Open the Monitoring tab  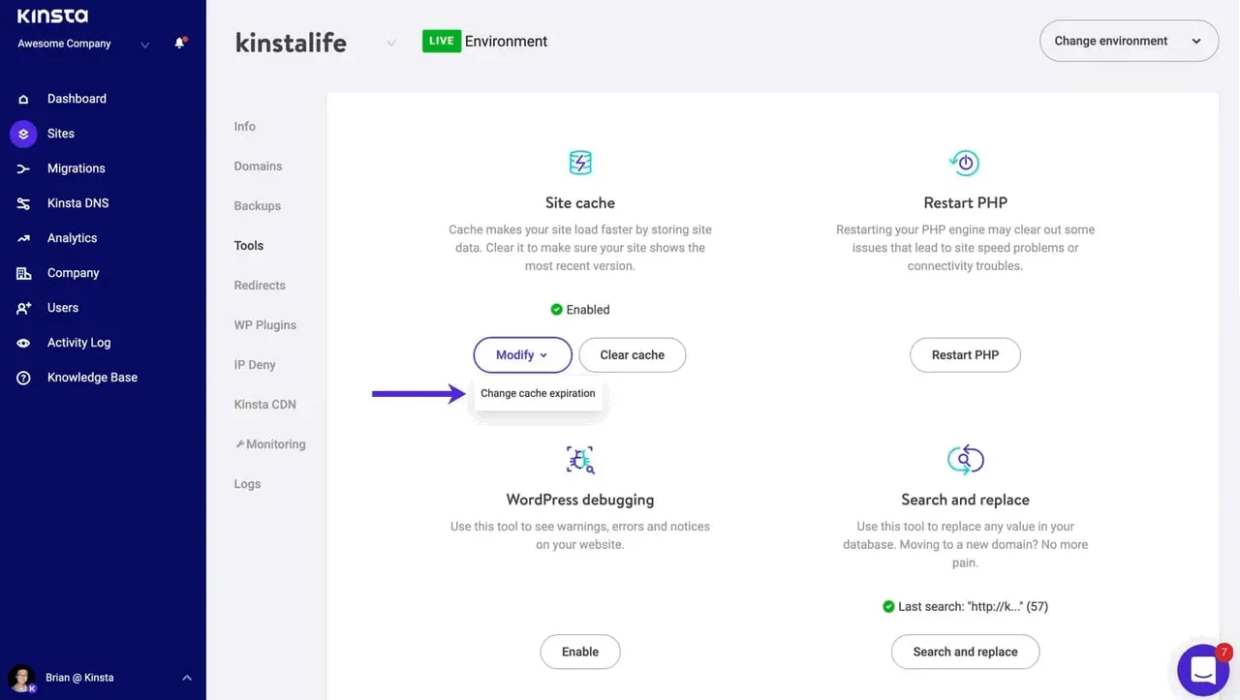[x=270, y=444]
